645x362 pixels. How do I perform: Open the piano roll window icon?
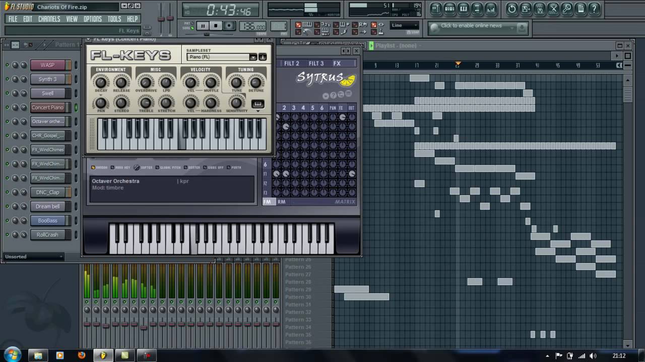463,9
